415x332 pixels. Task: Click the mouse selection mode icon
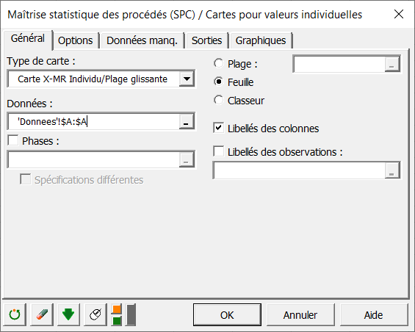[95, 315]
